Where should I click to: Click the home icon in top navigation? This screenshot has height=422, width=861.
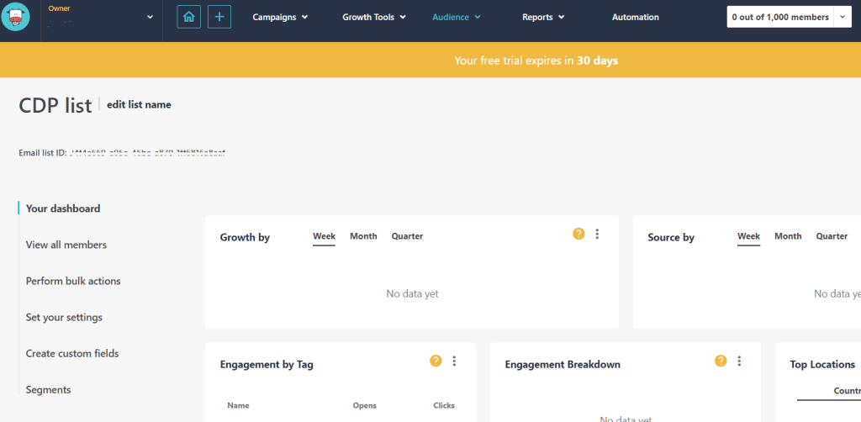tap(189, 17)
